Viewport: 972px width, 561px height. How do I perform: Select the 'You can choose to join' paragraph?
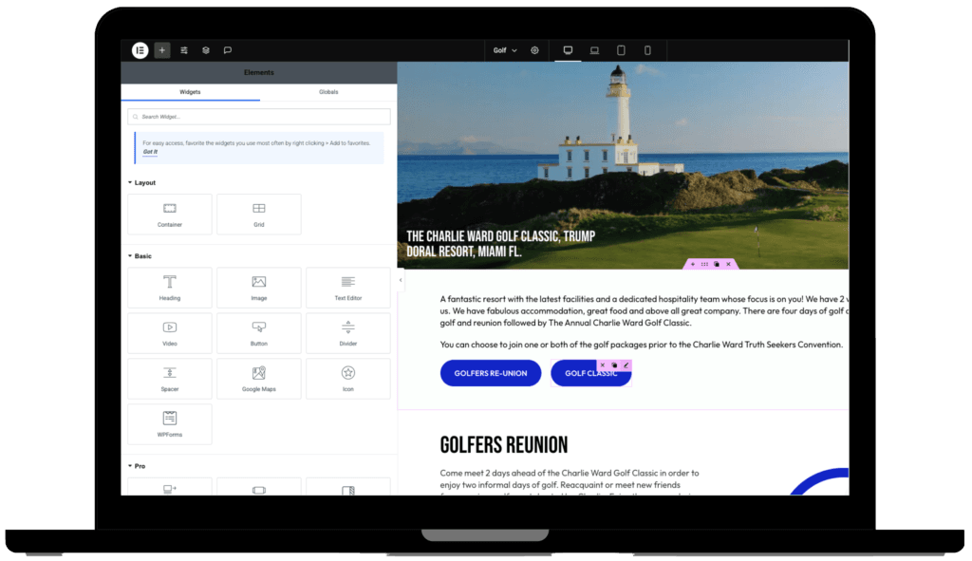[642, 345]
